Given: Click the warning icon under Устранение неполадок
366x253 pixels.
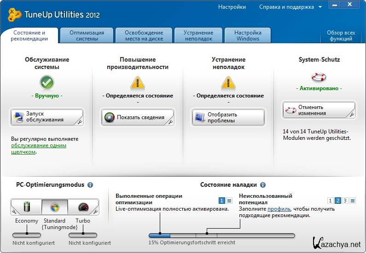Looking at the screenshot, I should click(x=228, y=82).
